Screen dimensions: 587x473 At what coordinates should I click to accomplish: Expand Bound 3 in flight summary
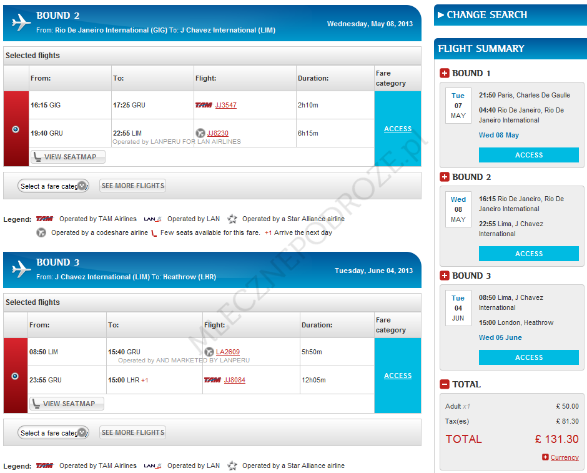pos(445,276)
